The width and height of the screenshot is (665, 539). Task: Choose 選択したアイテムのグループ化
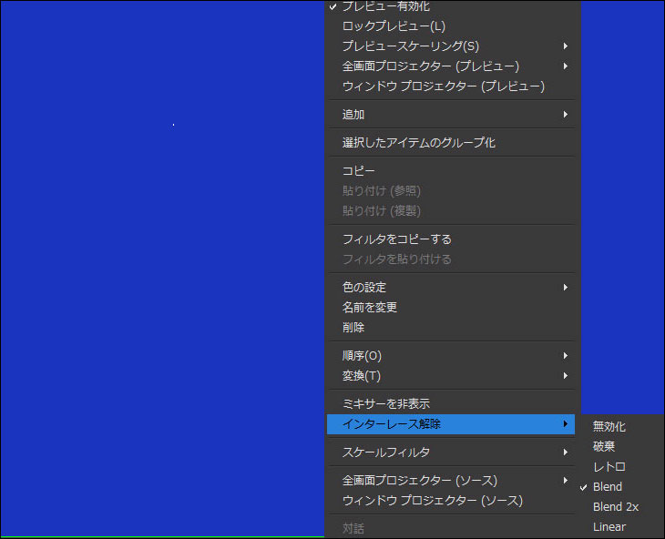coord(418,143)
